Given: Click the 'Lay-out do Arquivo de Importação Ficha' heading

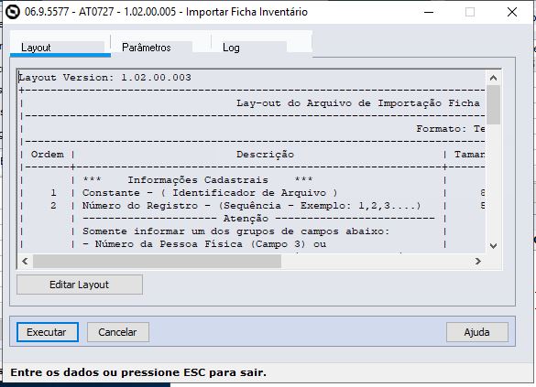Looking at the screenshot, I should tap(358, 103).
